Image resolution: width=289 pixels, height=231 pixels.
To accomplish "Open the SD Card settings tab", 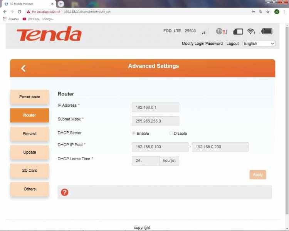I will (x=30, y=171).
